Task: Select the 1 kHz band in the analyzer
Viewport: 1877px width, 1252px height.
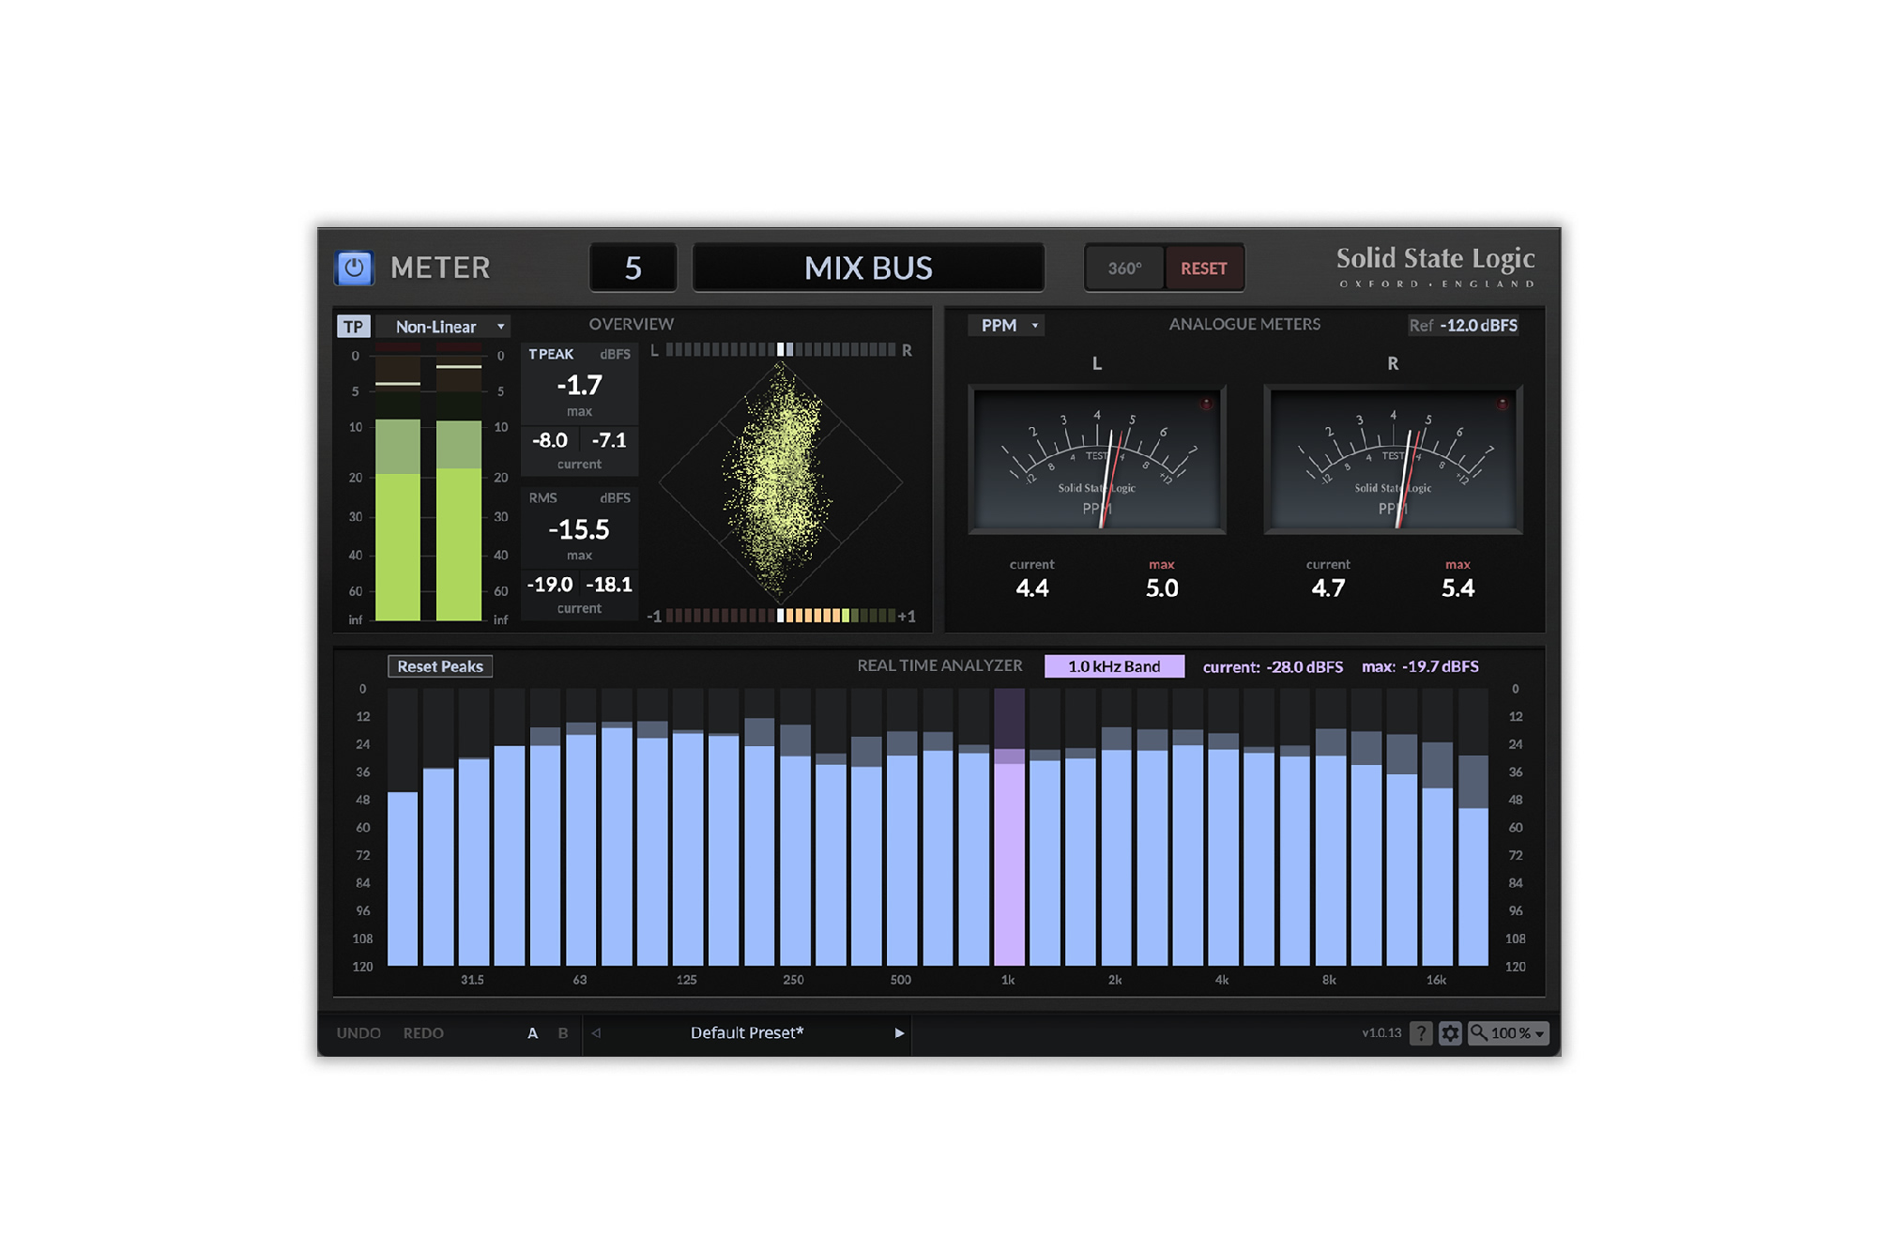Action: 1008,845
